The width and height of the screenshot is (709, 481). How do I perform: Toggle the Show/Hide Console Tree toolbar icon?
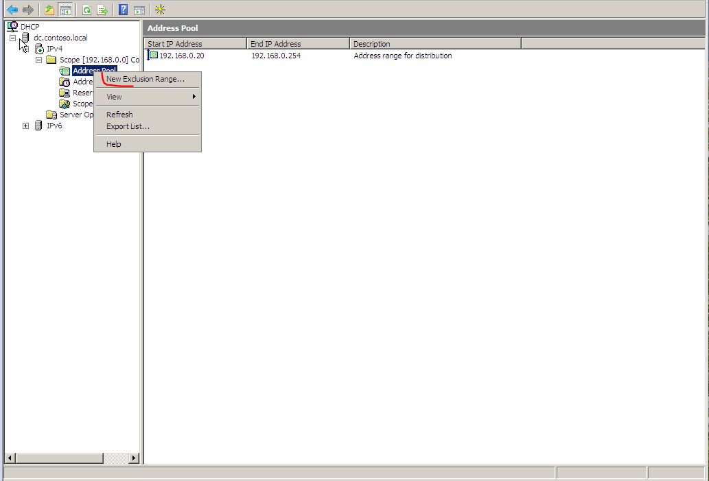point(66,10)
